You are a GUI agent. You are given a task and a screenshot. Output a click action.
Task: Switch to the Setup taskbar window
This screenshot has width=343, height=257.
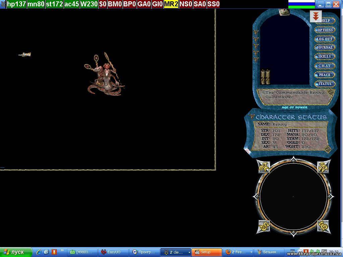tap(207, 252)
